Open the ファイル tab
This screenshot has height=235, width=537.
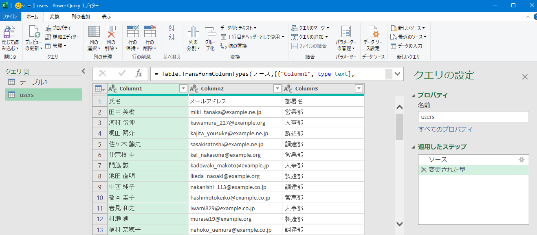(x=10, y=17)
